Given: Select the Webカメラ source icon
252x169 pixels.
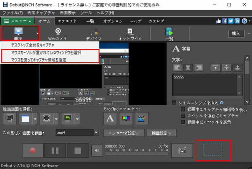Looking at the screenshot, I should 58,31.
